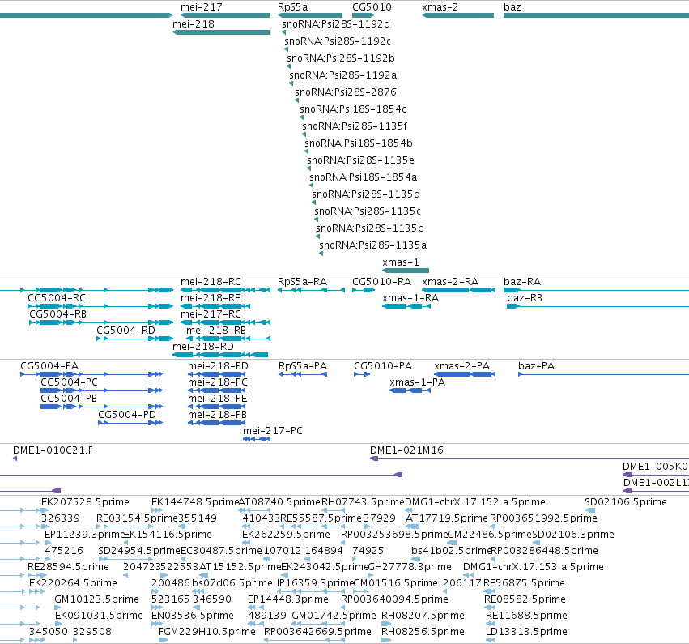The image size is (689, 644).
Task: Click the mei-218-PE protein feature
Action: coord(217,407)
